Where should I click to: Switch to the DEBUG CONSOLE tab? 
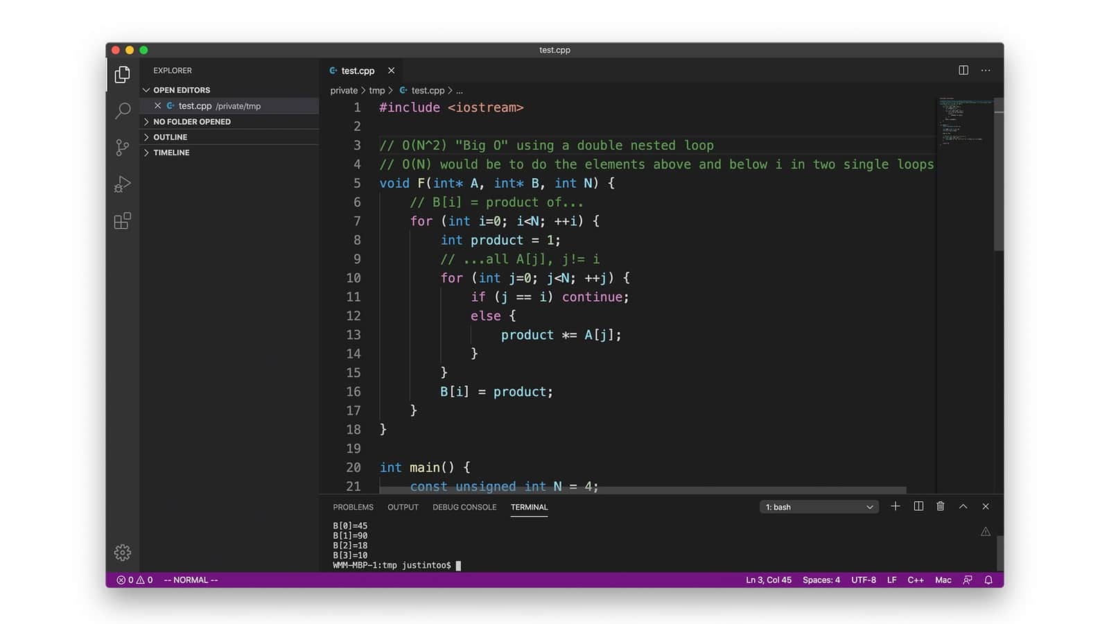464,507
